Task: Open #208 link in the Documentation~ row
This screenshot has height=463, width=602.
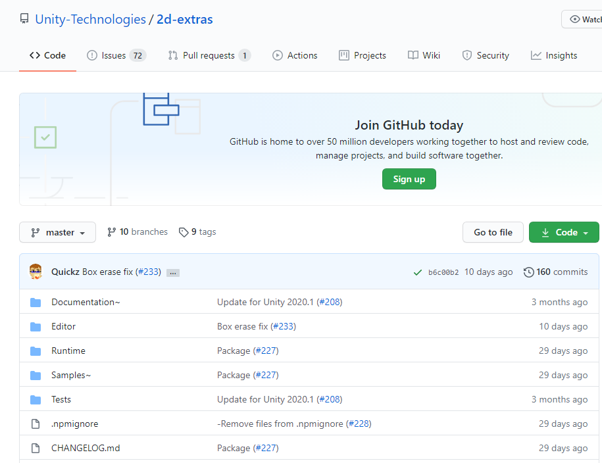Action: [330, 302]
